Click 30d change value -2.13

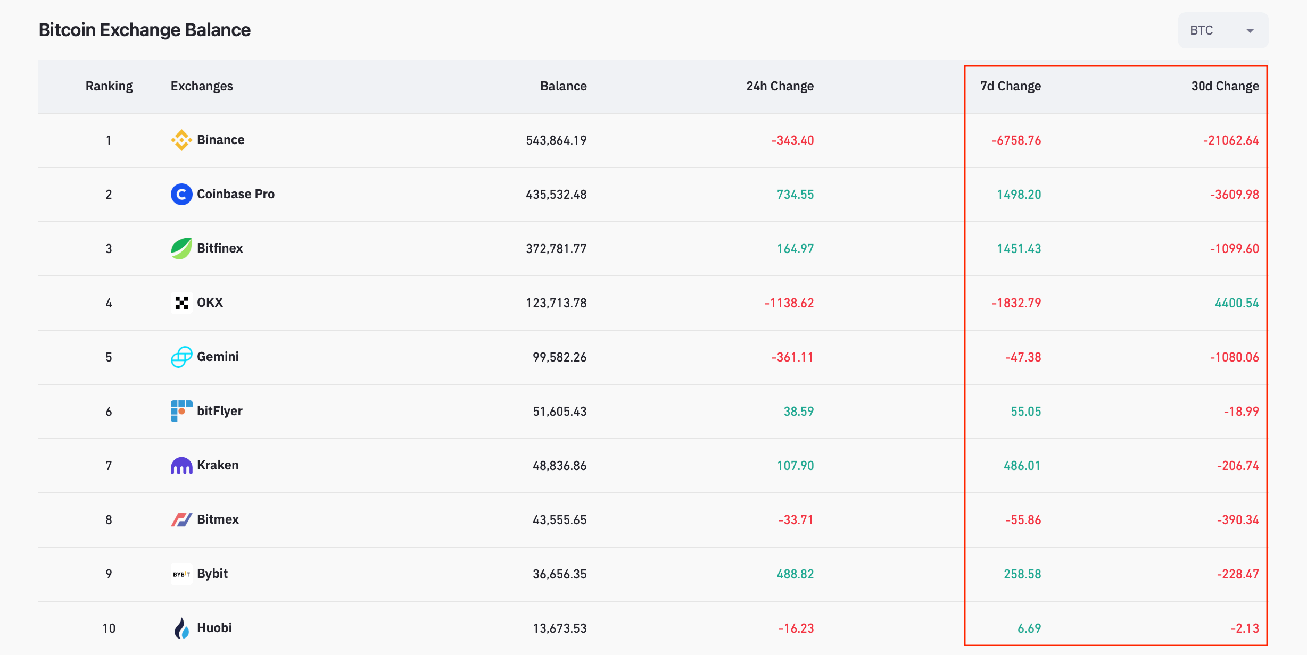point(1245,628)
